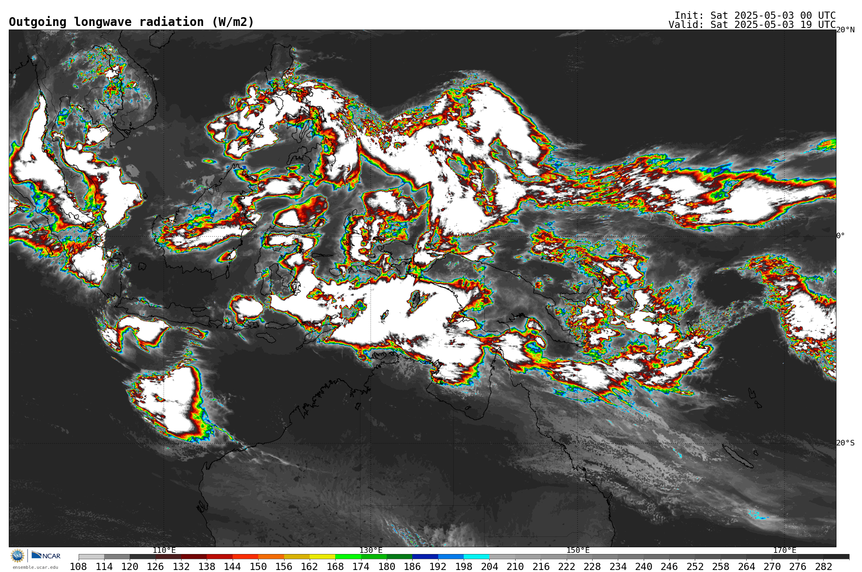Click the 144 colorbar value
Viewport: 862px width, 572px height.
pyautogui.click(x=233, y=567)
